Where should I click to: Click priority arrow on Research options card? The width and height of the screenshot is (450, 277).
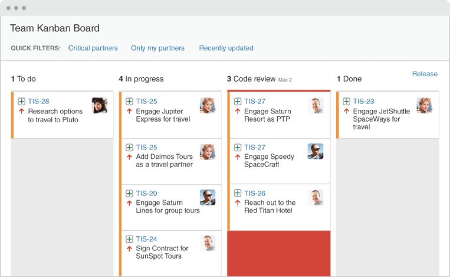click(x=21, y=111)
